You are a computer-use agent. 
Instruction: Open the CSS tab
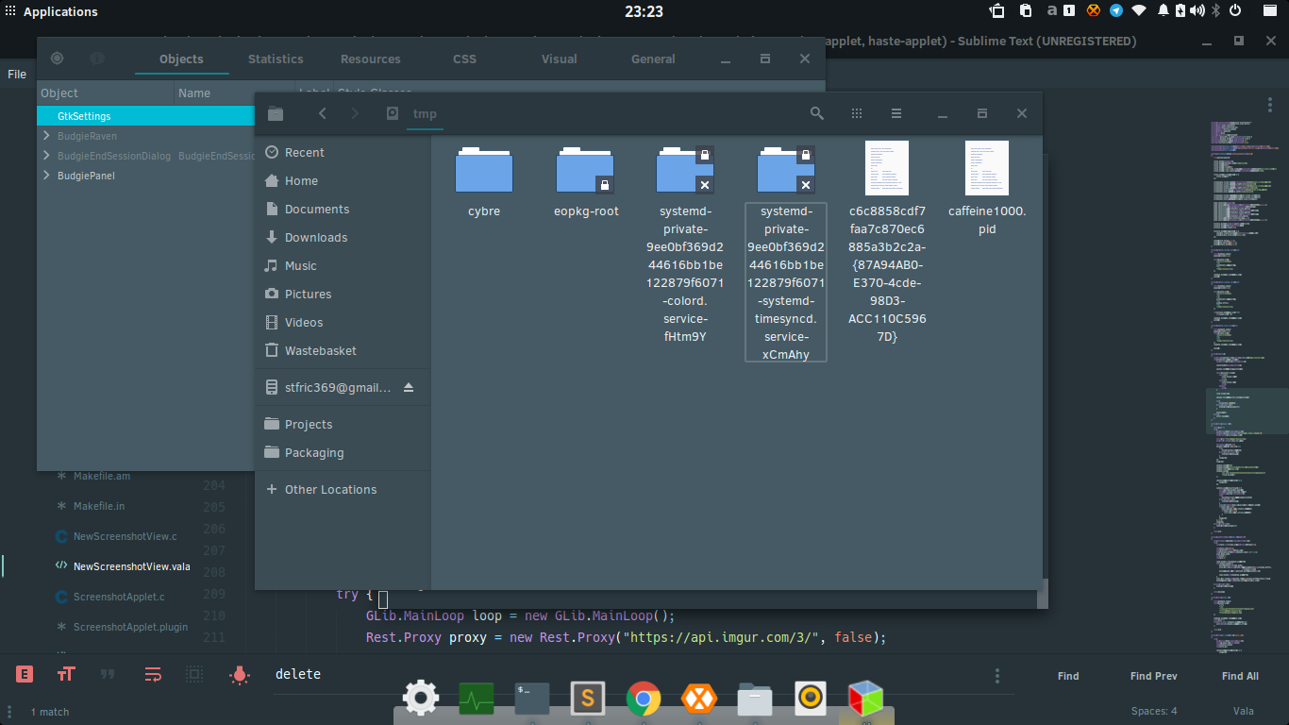coord(465,59)
